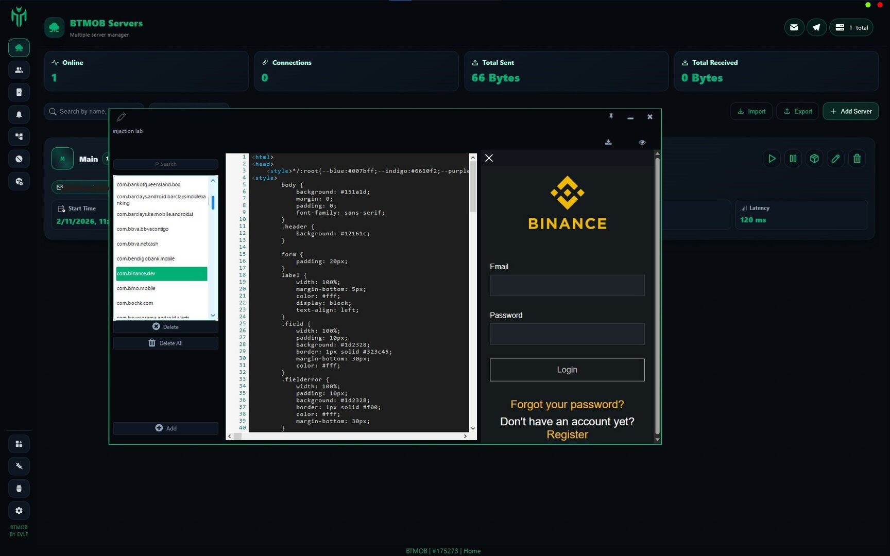Click the envelope mail icon in header
The image size is (890, 556).
coord(794,27)
